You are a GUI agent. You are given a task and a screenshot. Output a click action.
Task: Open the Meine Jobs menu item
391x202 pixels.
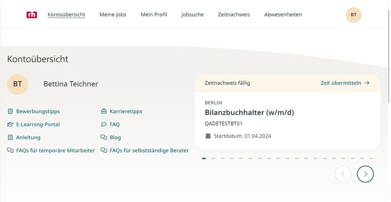[113, 14]
